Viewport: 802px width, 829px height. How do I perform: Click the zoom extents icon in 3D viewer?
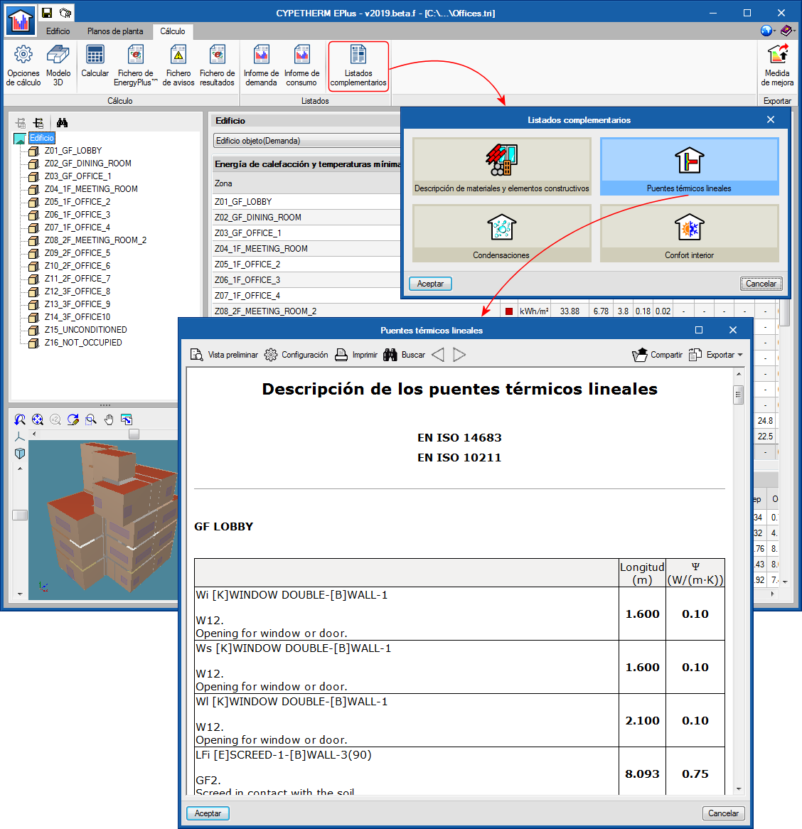pos(38,419)
